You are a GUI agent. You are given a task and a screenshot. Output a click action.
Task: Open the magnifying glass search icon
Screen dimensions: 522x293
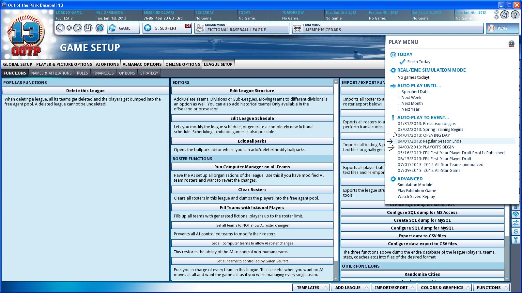pos(505,15)
